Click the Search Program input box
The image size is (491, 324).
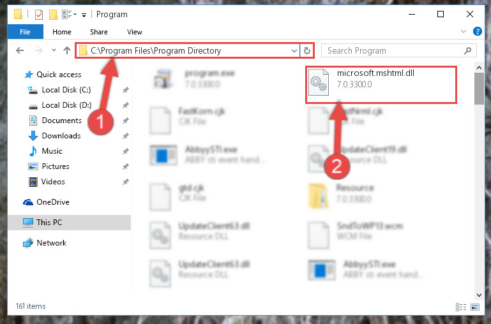pyautogui.click(x=398, y=50)
